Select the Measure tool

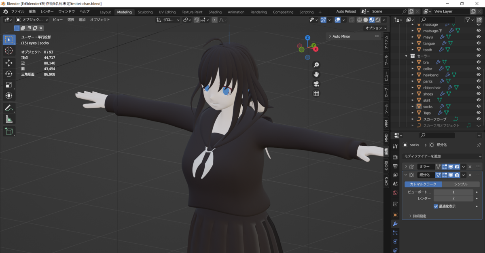pyautogui.click(x=9, y=119)
